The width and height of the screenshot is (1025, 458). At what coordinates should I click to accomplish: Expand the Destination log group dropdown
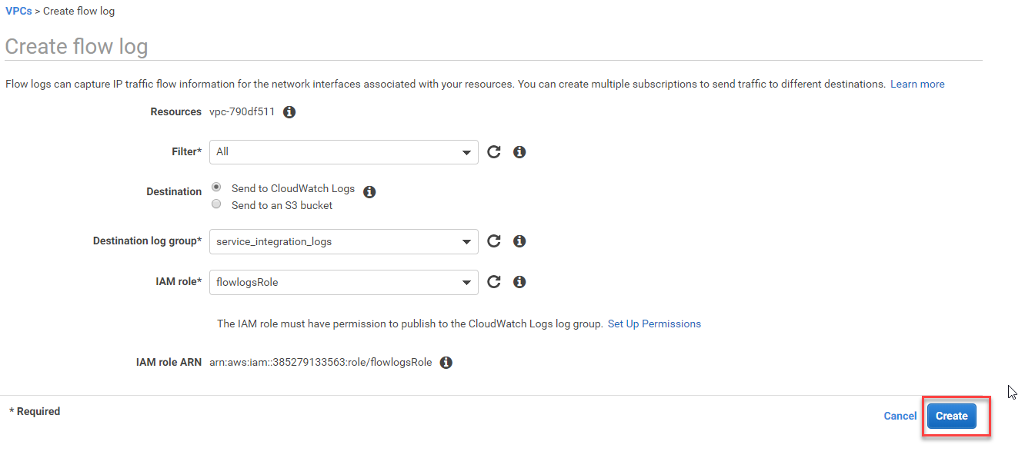click(343, 241)
